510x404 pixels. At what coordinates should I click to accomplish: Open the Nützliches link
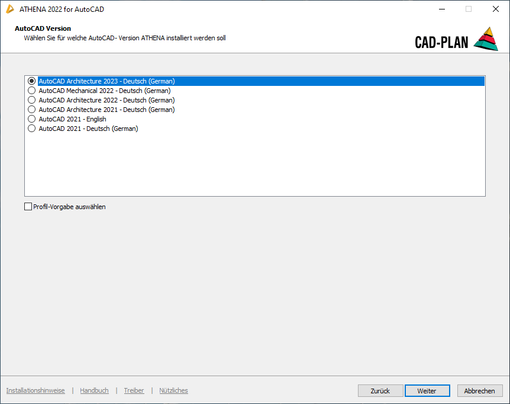tap(173, 390)
